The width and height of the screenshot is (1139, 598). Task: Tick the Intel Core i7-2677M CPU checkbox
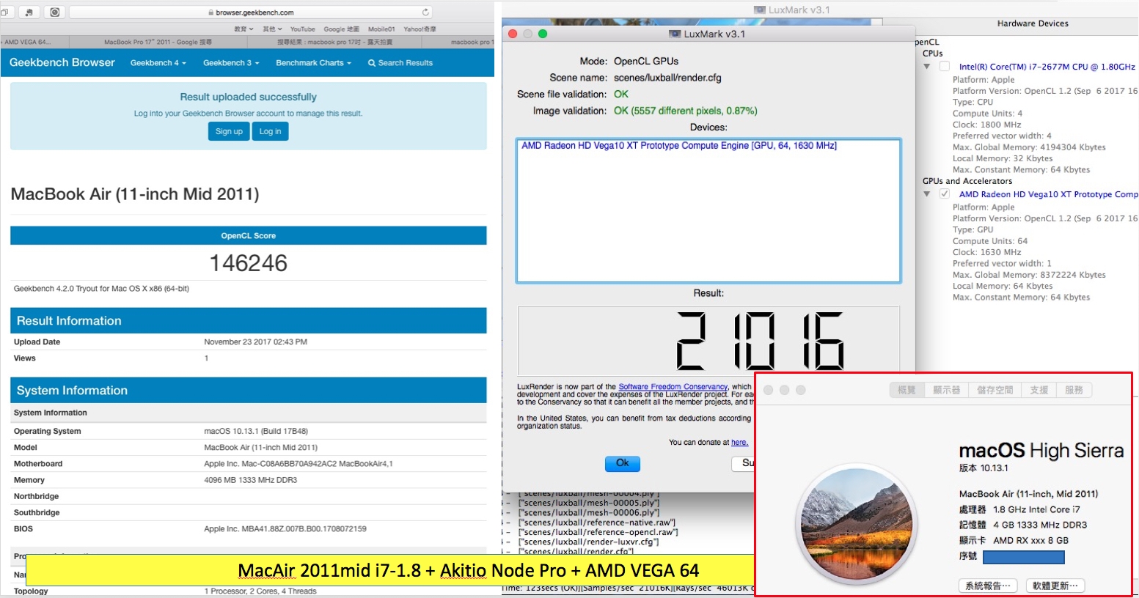click(x=945, y=66)
